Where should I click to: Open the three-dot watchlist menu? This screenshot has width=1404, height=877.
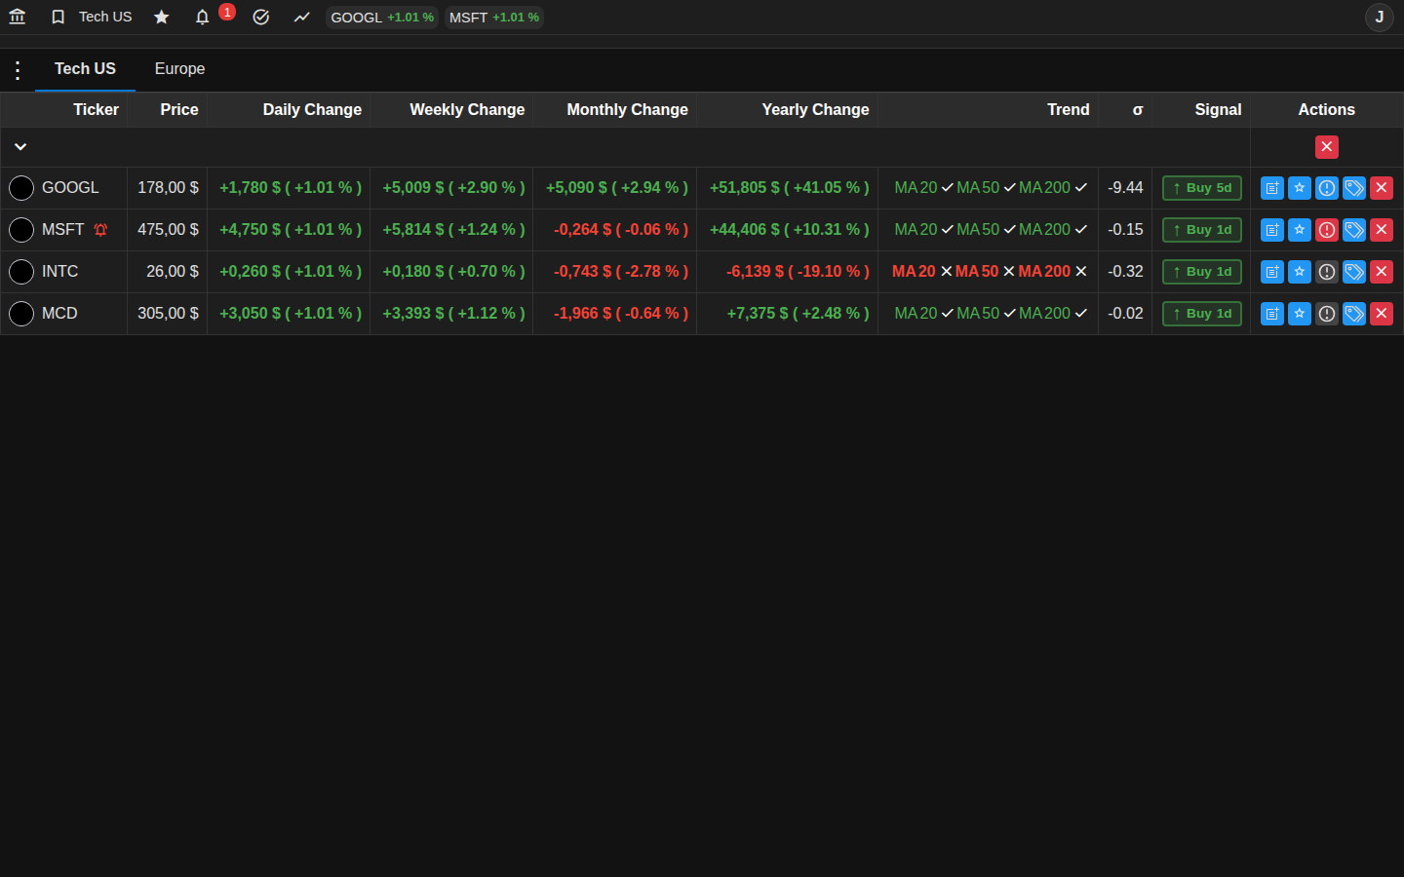[18, 70]
